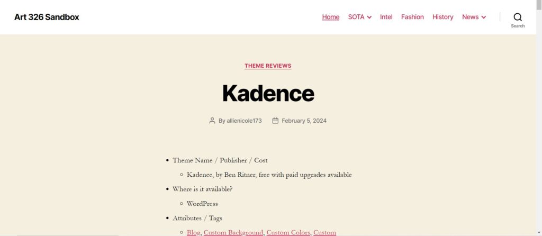Go to the Home menu item
The width and height of the screenshot is (542, 236).
330,17
